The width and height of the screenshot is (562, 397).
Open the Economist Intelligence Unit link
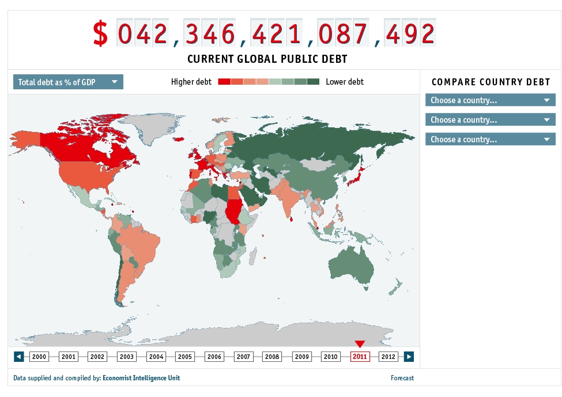[x=141, y=378]
